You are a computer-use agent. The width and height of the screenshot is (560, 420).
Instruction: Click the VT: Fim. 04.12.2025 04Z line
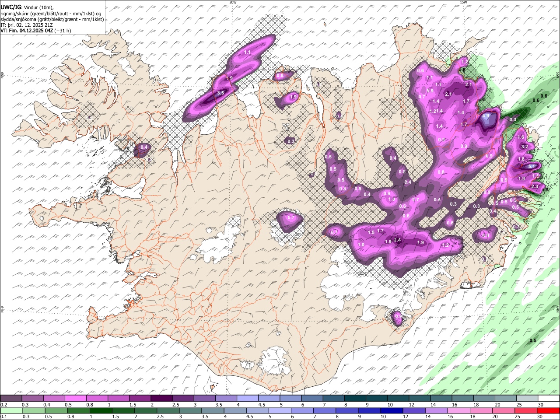[x=35, y=31]
